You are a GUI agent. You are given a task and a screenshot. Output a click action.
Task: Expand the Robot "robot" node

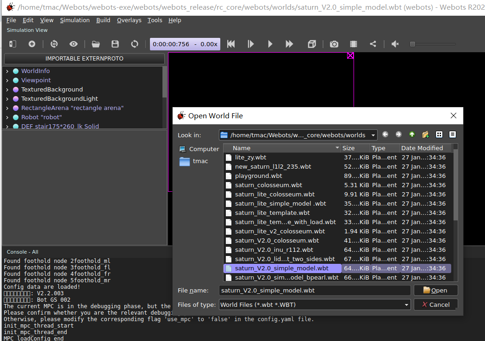[7, 117]
